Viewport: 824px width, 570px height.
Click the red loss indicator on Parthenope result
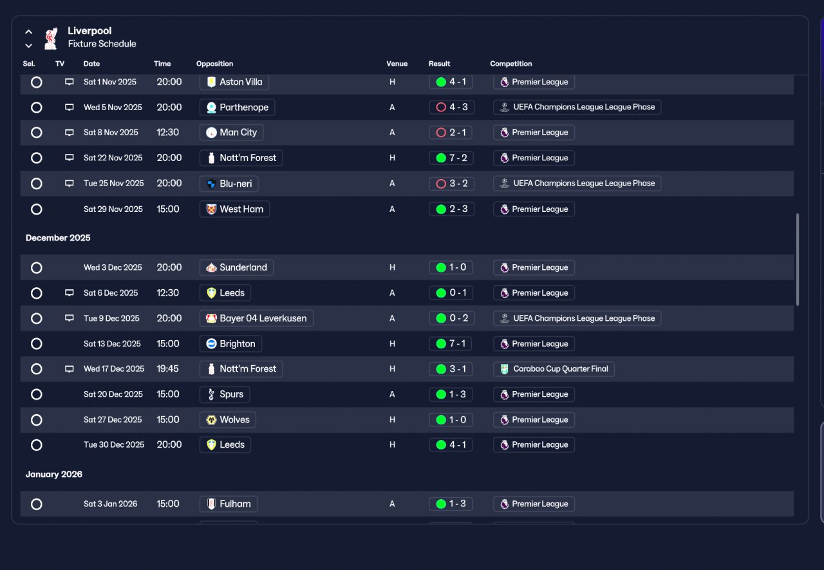pos(441,107)
